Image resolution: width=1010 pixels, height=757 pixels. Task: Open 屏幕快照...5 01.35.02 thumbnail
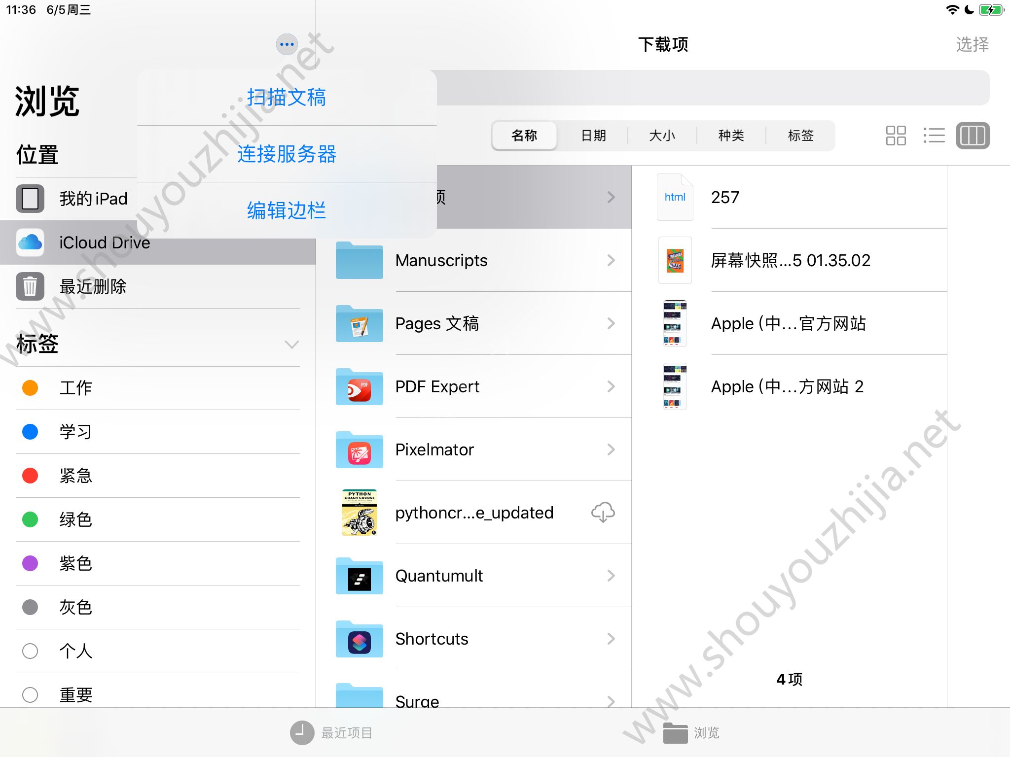pyautogui.click(x=675, y=260)
